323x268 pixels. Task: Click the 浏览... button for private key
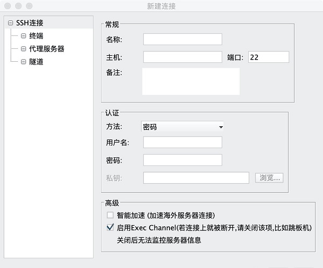click(x=269, y=178)
